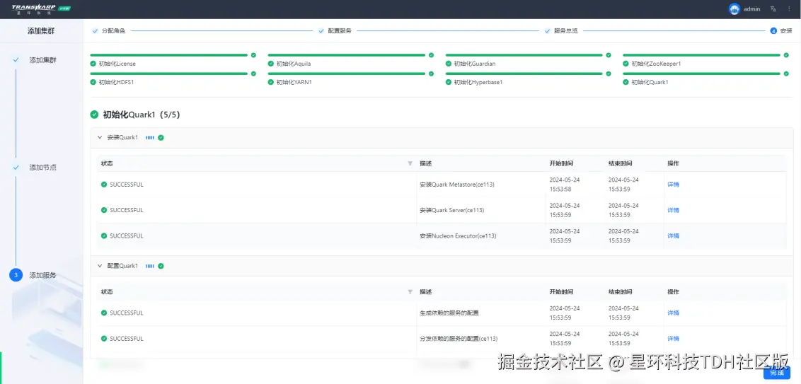801x384 pixels.
Task: Open 状态 filter in 配置Quark1 table
Action: pos(410,292)
